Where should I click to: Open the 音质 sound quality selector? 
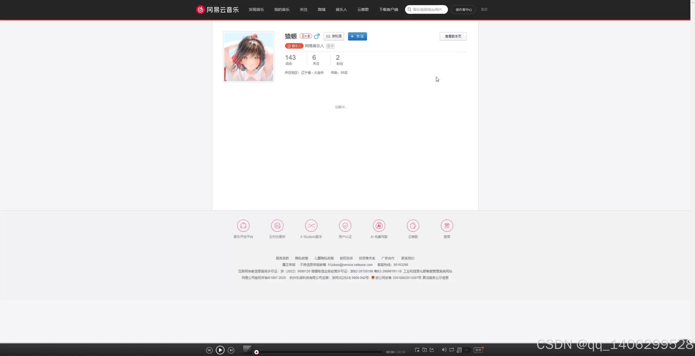tap(478, 350)
